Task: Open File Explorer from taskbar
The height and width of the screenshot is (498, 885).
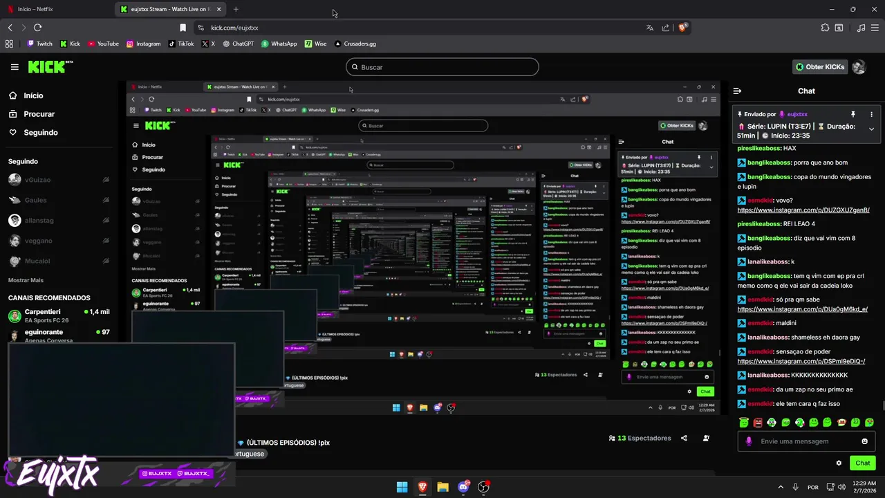Action: click(x=442, y=487)
